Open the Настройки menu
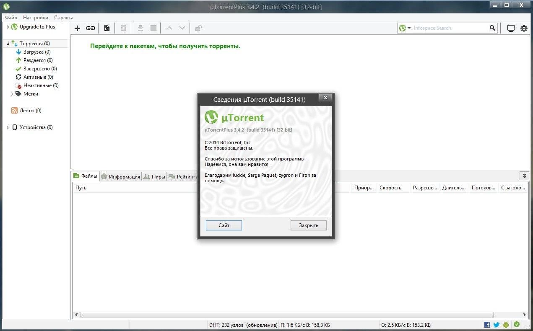Image resolution: width=533 pixels, height=331 pixels. click(x=35, y=17)
